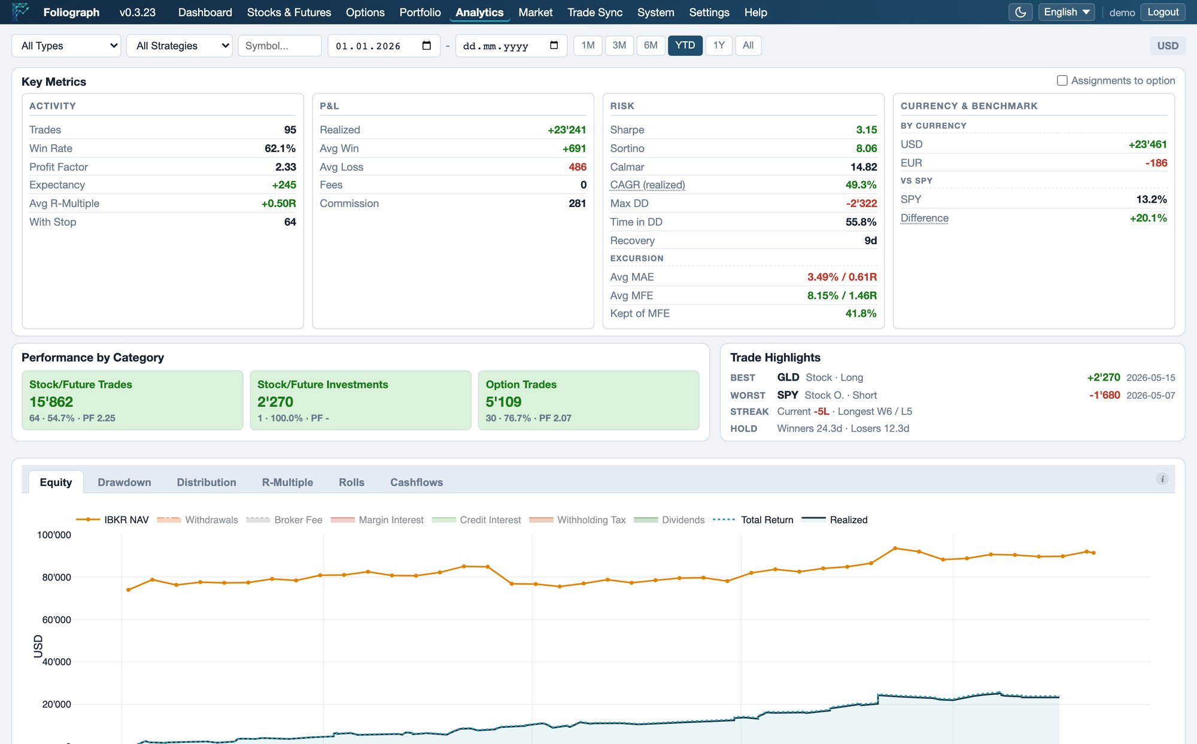The width and height of the screenshot is (1197, 744).
Task: Toggle Credit Interest legend series
Action: coord(476,520)
